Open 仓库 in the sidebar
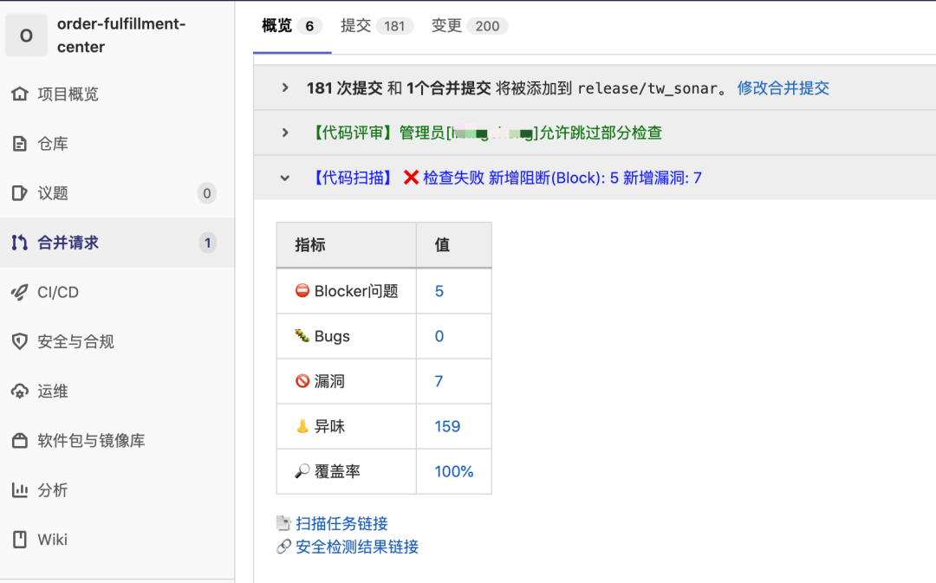Viewport: 936px width, 583px height. click(117, 143)
